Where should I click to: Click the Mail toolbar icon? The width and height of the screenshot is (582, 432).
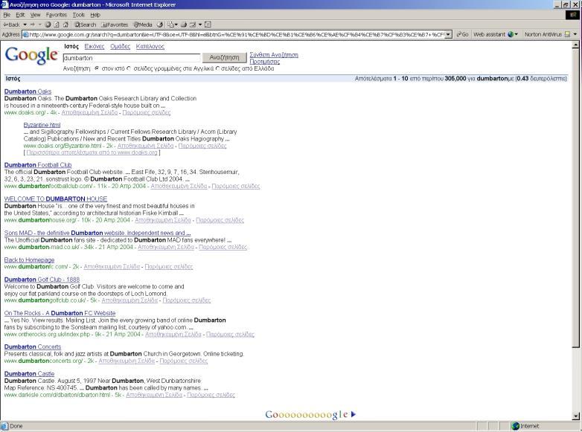[170, 25]
